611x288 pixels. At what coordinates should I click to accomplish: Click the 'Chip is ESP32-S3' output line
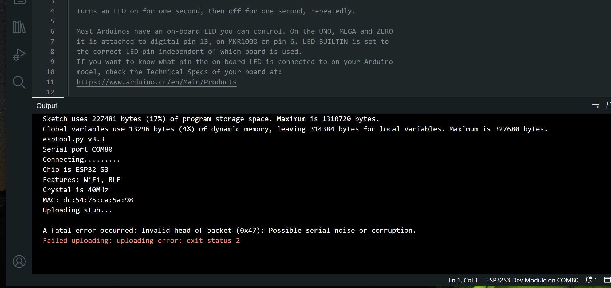[76, 169]
